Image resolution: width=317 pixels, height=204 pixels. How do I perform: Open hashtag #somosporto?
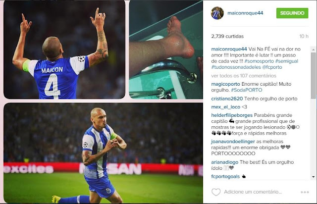pyautogui.click(x=259, y=61)
